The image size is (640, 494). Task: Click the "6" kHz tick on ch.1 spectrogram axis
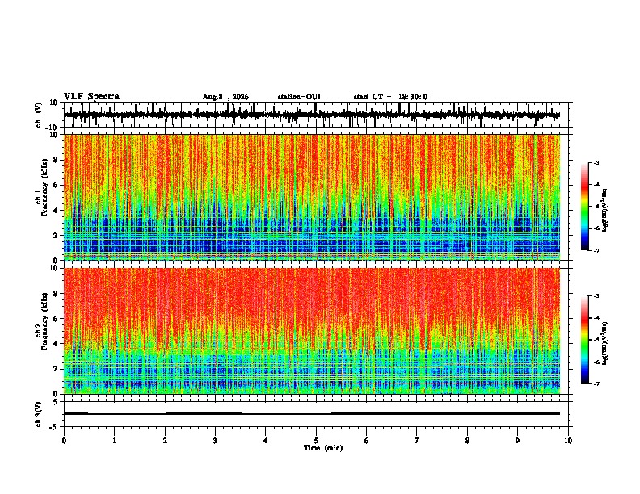(56, 185)
